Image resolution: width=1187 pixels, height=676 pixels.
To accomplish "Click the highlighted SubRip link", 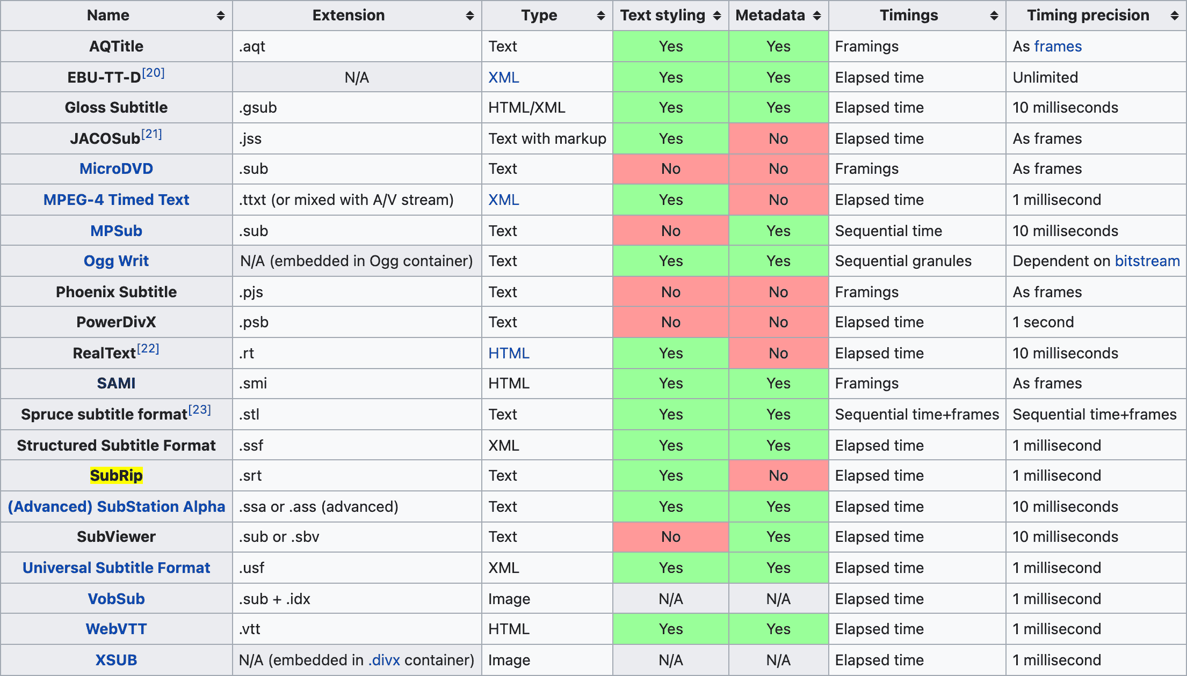I will coord(116,476).
